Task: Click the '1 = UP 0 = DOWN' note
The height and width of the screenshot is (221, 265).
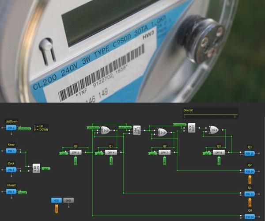Action: click(41, 128)
